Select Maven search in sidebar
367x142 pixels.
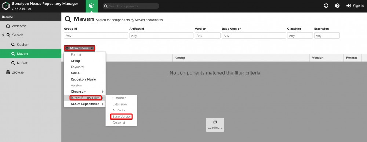(22, 54)
